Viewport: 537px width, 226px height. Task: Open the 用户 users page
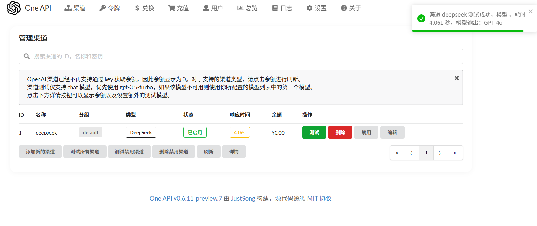[213, 8]
